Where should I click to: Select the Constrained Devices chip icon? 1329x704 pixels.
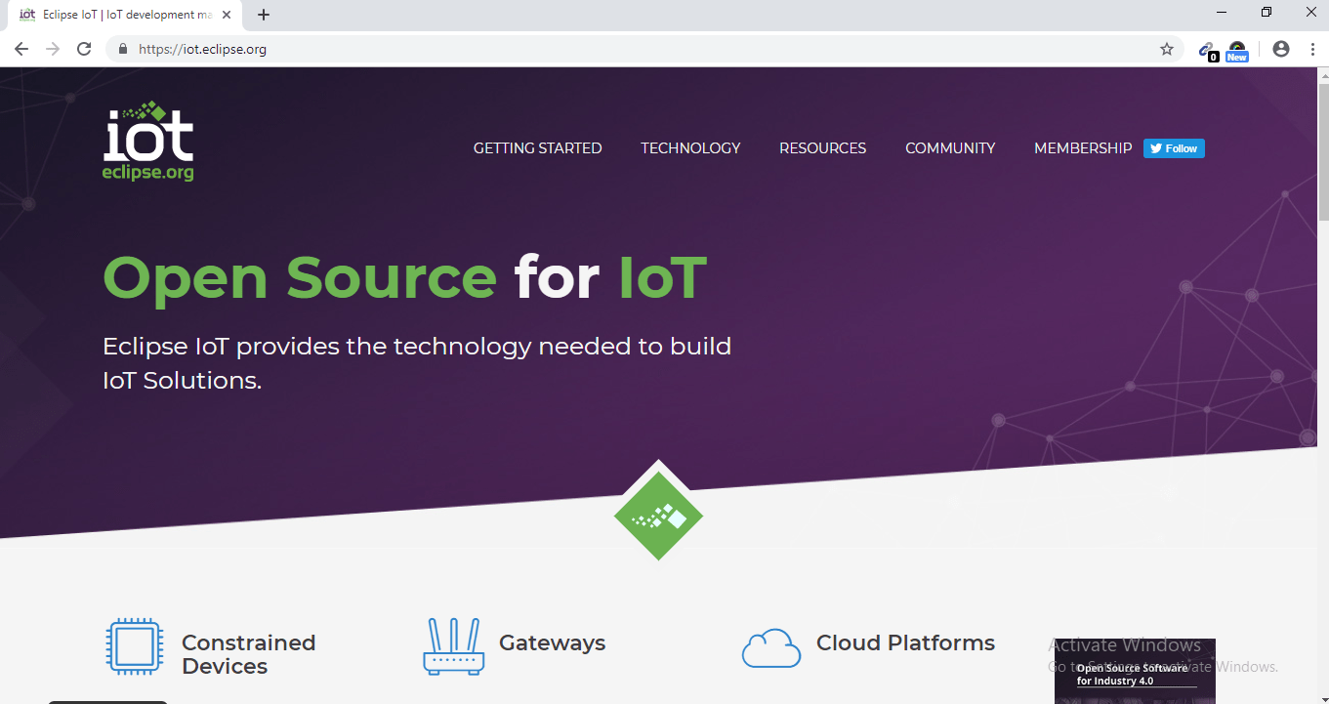coord(134,646)
